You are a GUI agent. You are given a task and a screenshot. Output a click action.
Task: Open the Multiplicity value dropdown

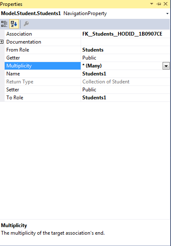(166, 66)
